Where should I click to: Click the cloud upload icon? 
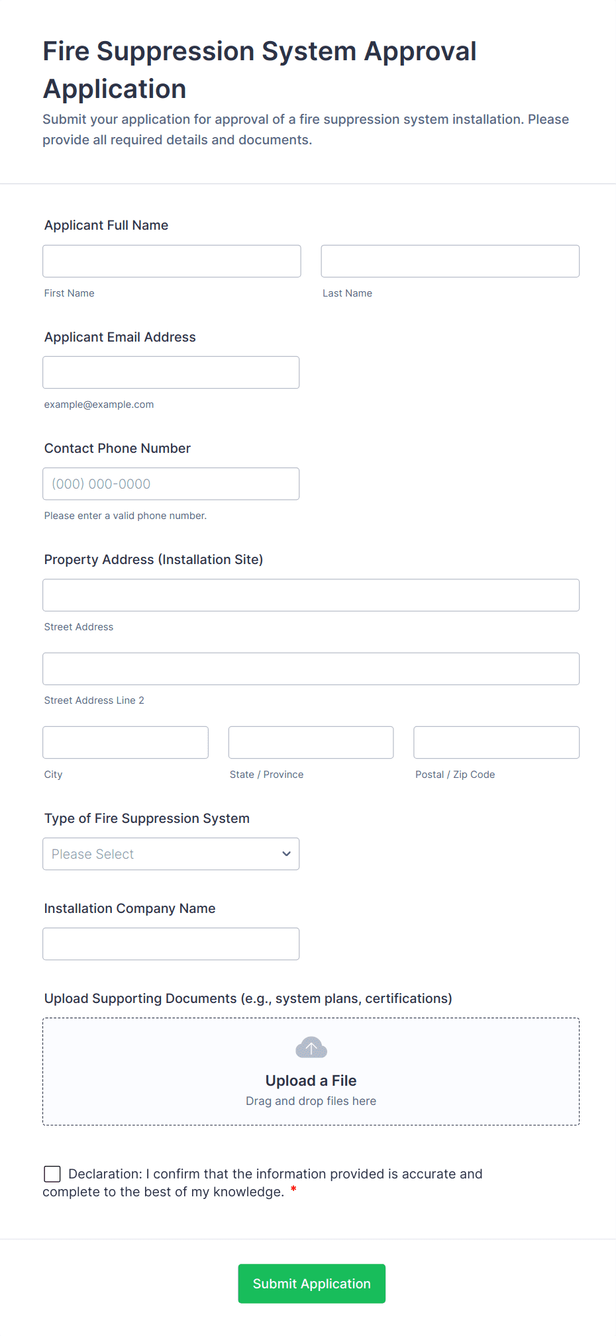(311, 1047)
